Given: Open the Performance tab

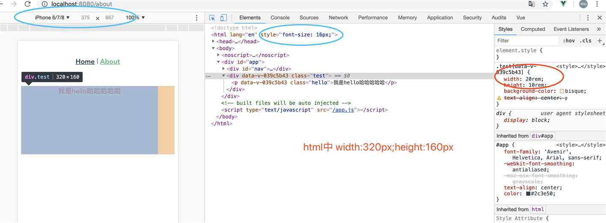Looking at the screenshot, I should coord(373,18).
